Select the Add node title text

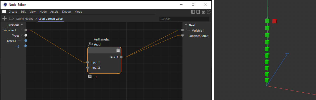tap(97, 44)
